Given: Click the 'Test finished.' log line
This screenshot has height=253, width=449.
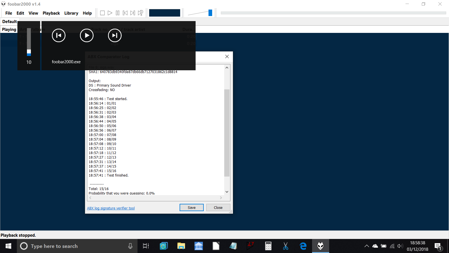Looking at the screenshot, I should coord(109,175).
